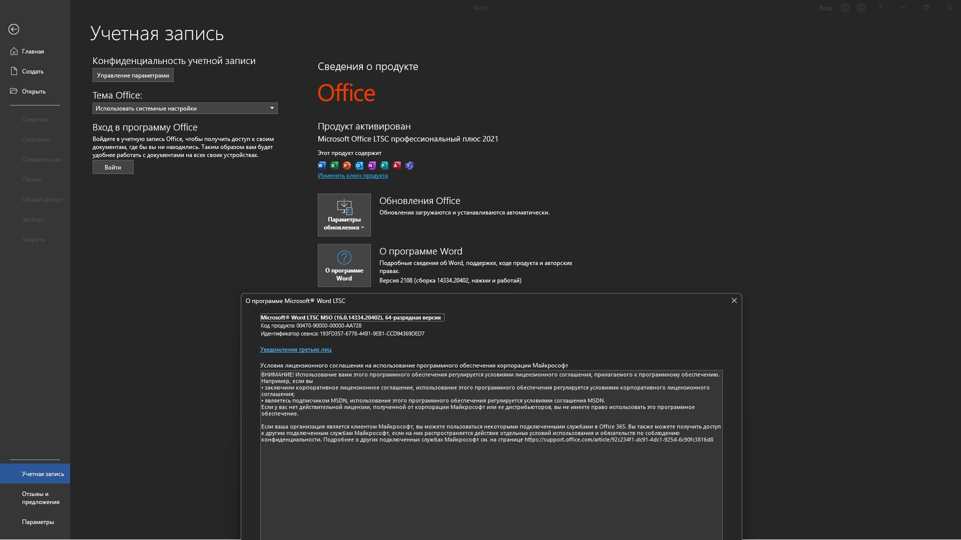Go to Открыть in the left menu
The image size is (961, 540).
pyautogui.click(x=34, y=91)
